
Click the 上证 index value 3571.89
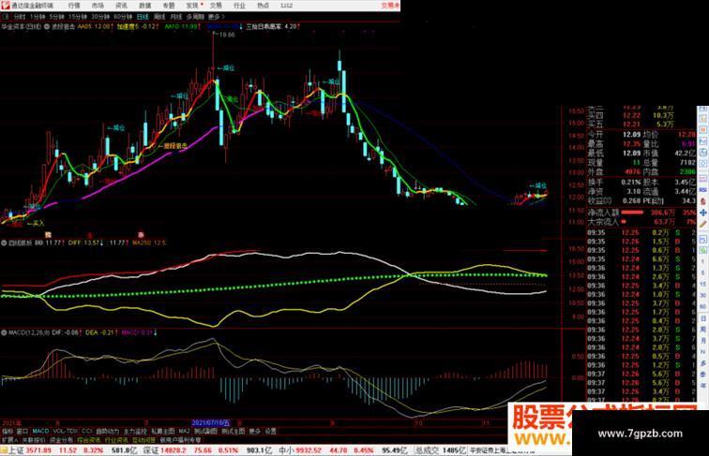(x=39, y=450)
